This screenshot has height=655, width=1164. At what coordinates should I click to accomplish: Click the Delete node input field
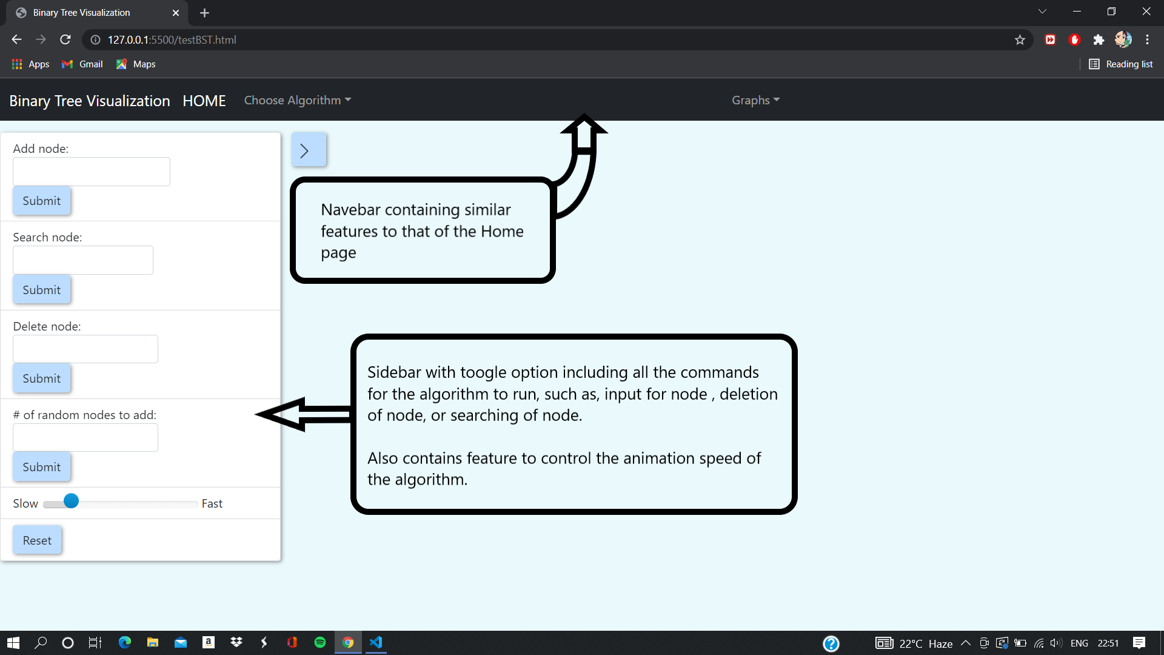click(x=85, y=349)
